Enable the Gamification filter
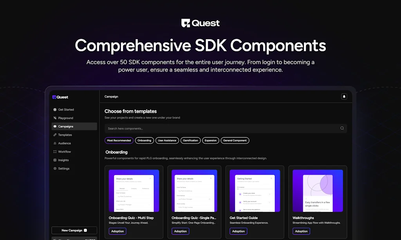The width and height of the screenshot is (401, 240). coord(190,140)
